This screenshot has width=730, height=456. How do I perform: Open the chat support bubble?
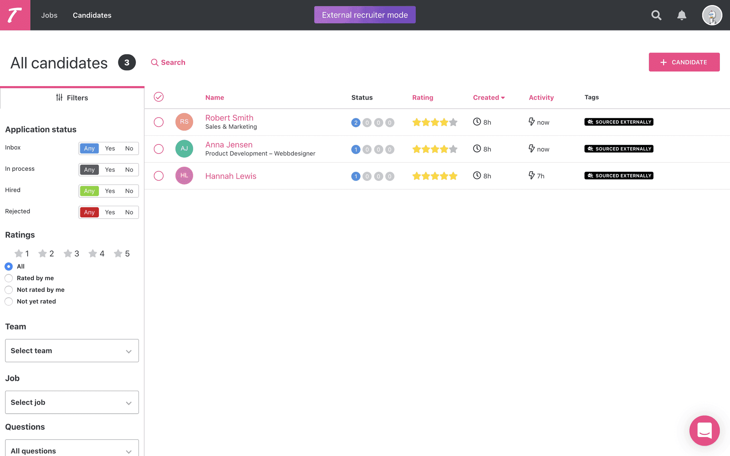point(704,430)
